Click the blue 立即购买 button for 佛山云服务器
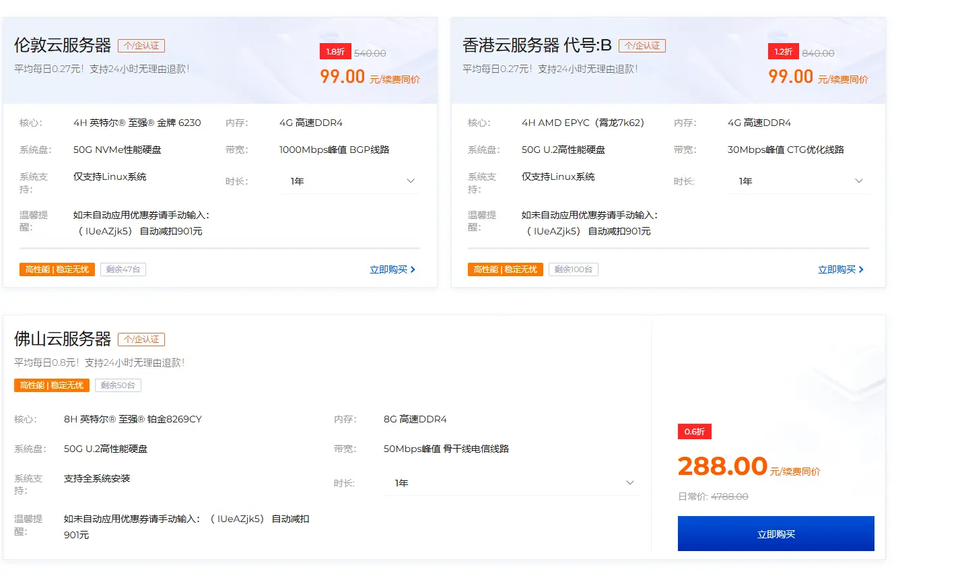Viewport: 962px width, 576px height. (x=776, y=534)
